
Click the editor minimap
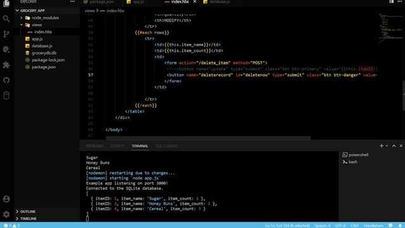[390, 28]
